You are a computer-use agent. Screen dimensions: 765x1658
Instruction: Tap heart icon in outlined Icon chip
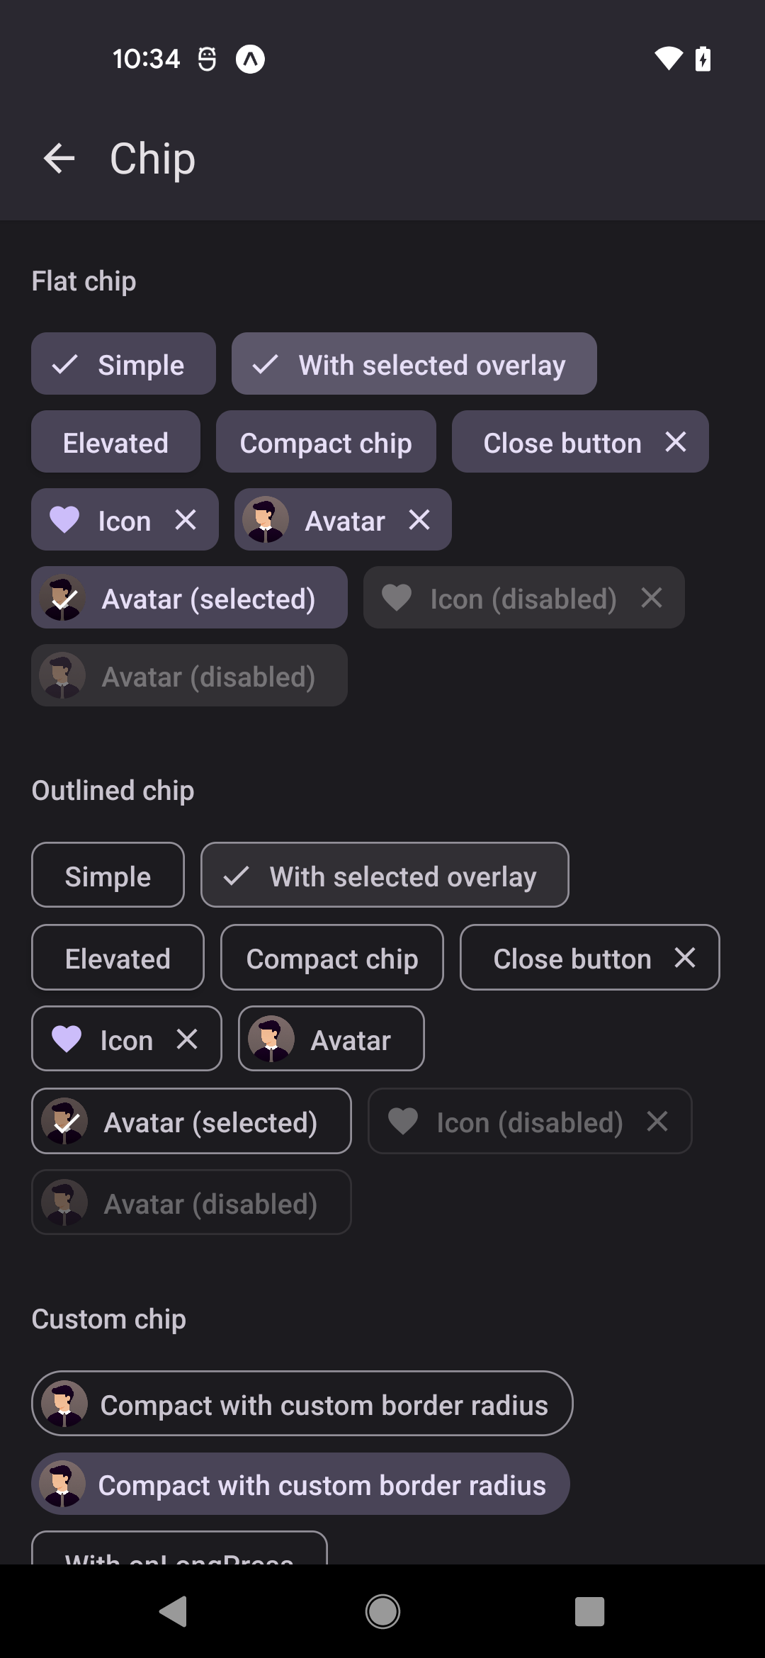67,1039
